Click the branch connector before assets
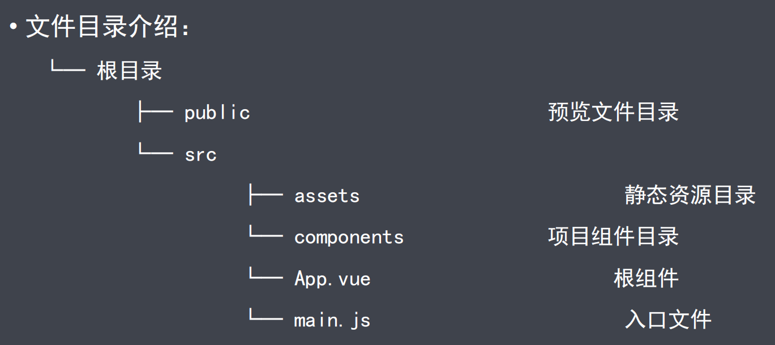775x345 pixels. tap(266, 195)
